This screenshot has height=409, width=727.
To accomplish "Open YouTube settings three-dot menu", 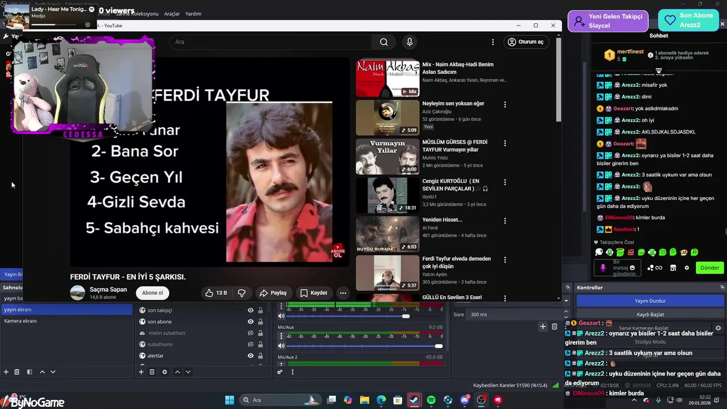I will coord(493,42).
